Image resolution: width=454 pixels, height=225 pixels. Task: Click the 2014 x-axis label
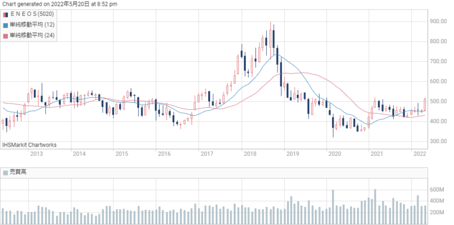(x=79, y=153)
